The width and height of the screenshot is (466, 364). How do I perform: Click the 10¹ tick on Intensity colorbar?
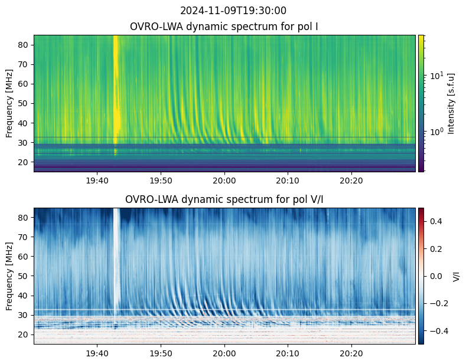pos(436,76)
